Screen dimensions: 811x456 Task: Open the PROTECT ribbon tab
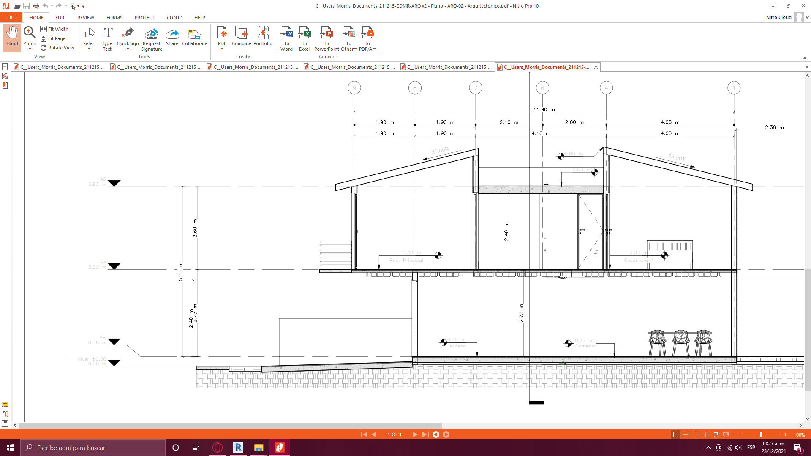coord(144,17)
